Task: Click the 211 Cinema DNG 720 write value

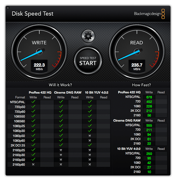Action: (x=149, y=130)
